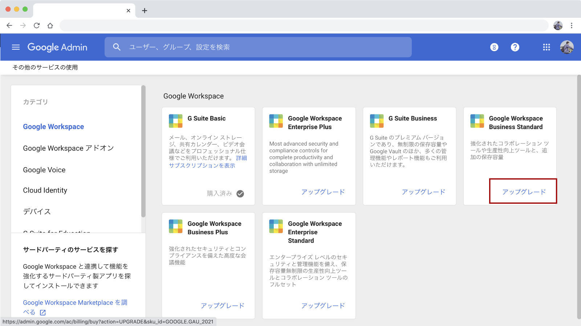Focus the Admin search field

click(x=258, y=47)
